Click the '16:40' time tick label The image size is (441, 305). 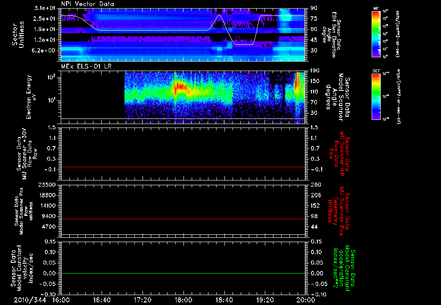point(102,300)
